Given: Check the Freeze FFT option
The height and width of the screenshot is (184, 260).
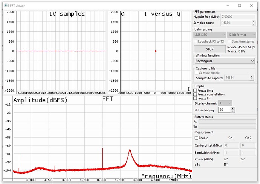Looking at the screenshot, I should coord(195,98).
